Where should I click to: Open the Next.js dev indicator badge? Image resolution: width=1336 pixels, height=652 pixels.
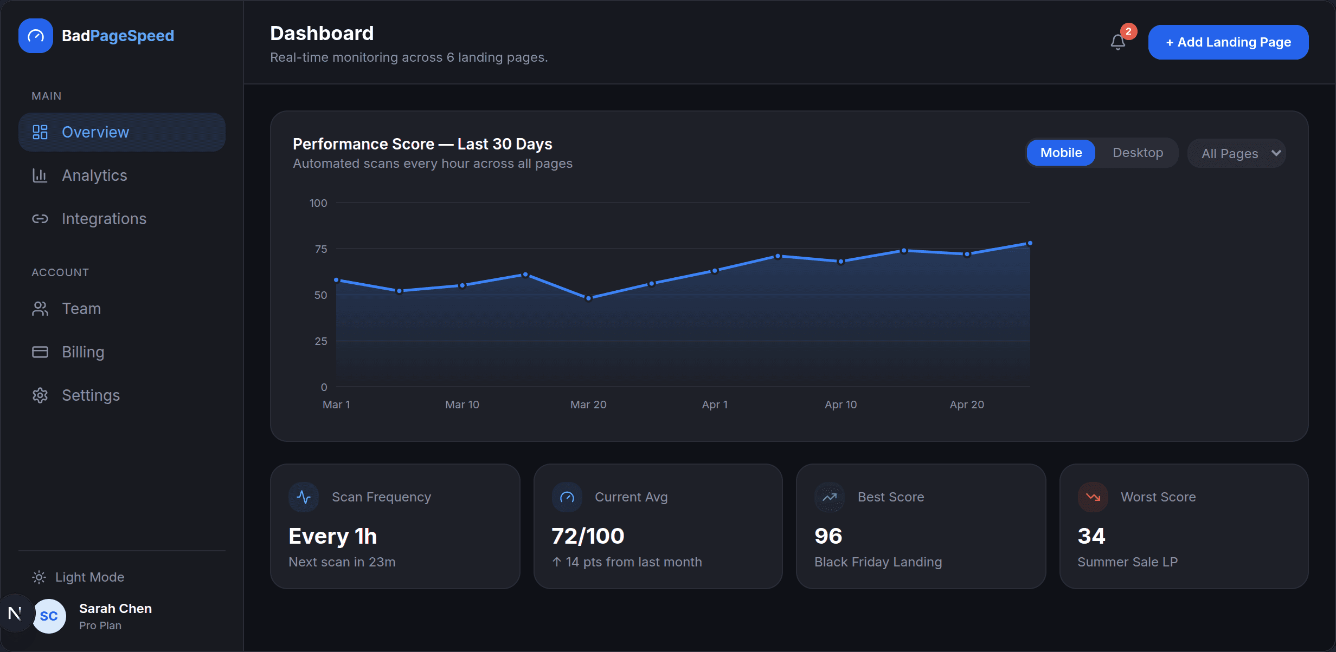[x=15, y=614]
